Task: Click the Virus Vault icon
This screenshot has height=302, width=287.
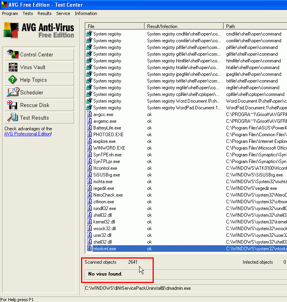Action: pyautogui.click(x=13, y=67)
